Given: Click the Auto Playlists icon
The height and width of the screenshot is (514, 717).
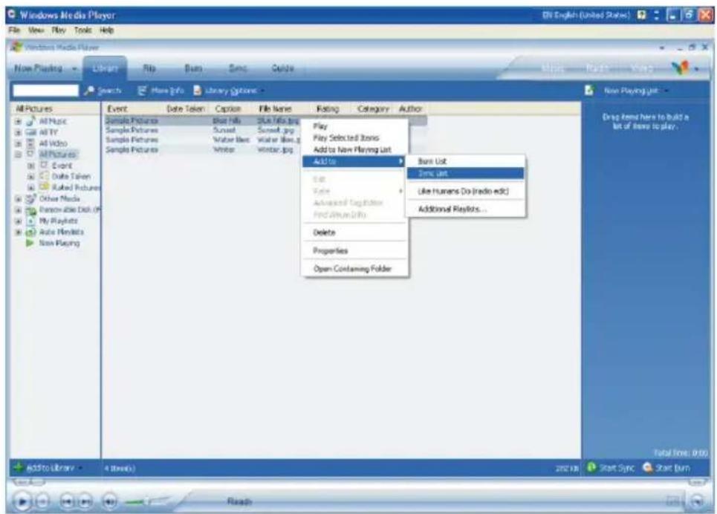Looking at the screenshot, I should (x=30, y=232).
